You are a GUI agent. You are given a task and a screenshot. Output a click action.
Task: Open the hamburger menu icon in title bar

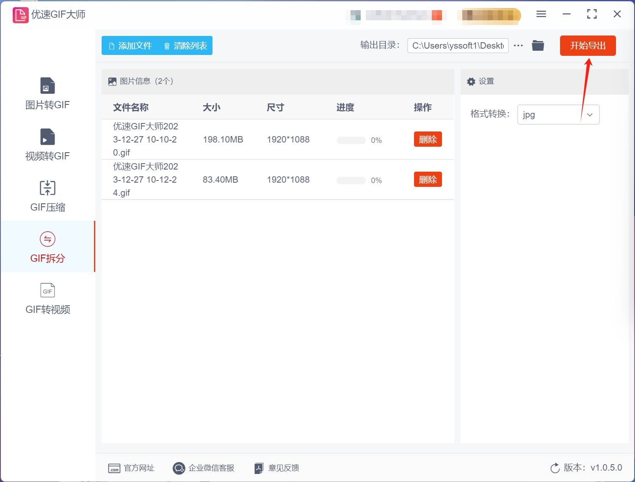point(541,14)
